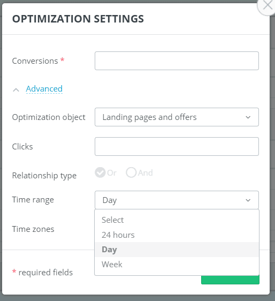The image size is (275, 301).
Task: Click the Optimization object label
Action: (x=49, y=117)
